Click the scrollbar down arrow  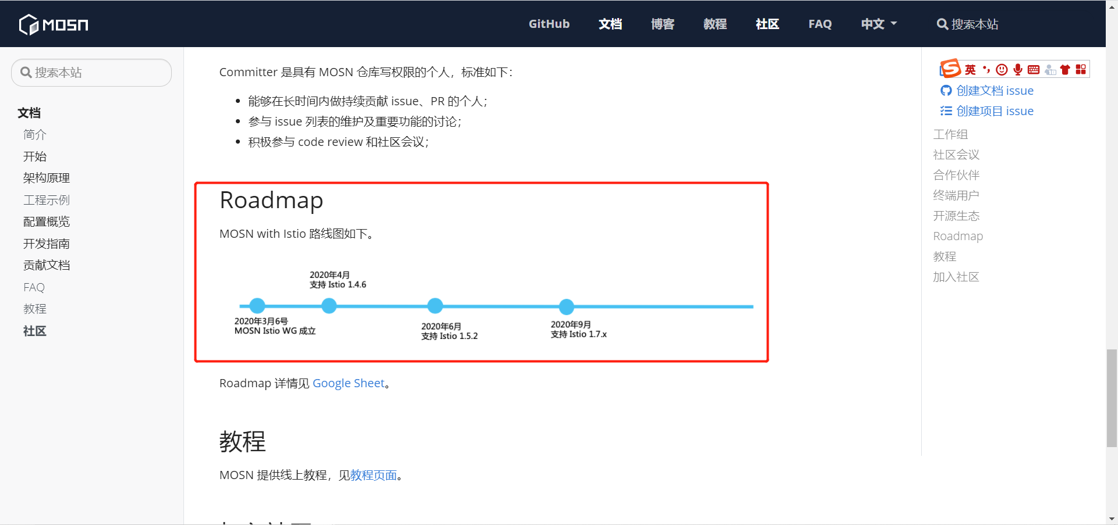click(x=1112, y=519)
